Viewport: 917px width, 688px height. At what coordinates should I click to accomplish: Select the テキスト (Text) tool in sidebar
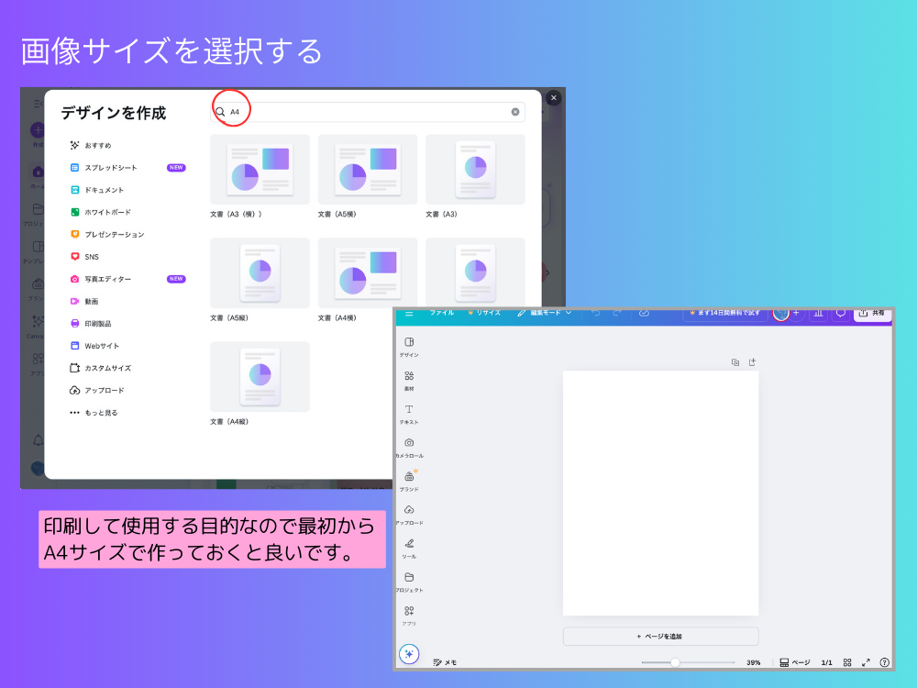(x=410, y=413)
